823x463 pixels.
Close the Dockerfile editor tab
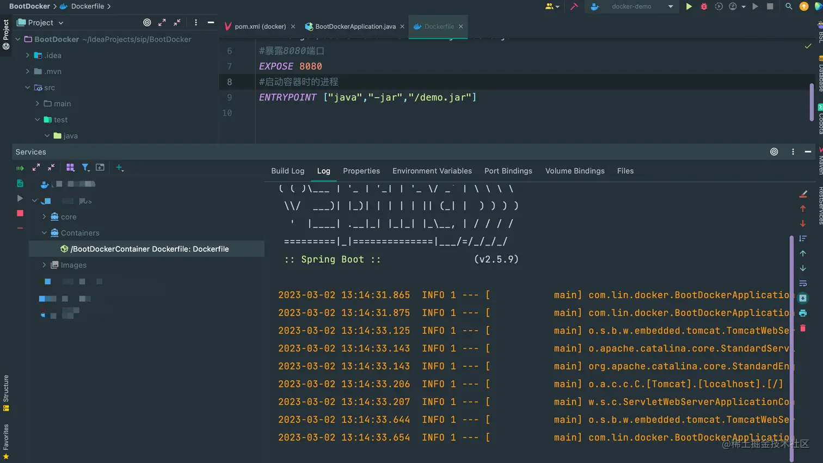[461, 26]
